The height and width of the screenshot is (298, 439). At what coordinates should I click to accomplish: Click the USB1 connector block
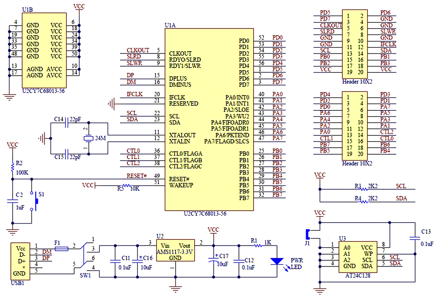coord(20,261)
